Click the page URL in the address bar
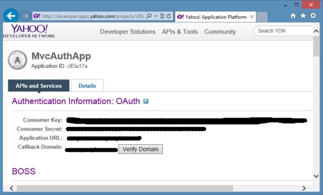Image resolution: width=323 pixels, height=195 pixels. click(x=93, y=16)
